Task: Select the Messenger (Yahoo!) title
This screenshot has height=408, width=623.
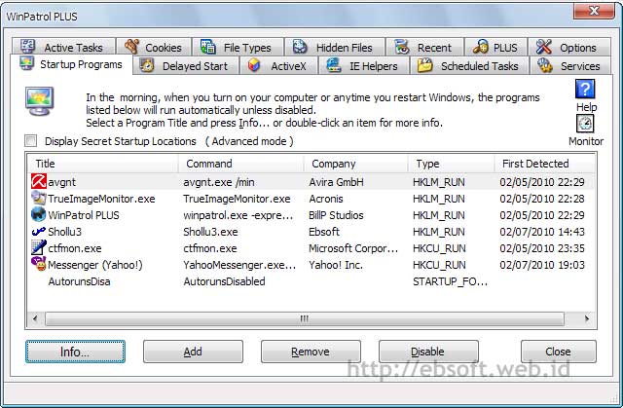Action: point(95,265)
